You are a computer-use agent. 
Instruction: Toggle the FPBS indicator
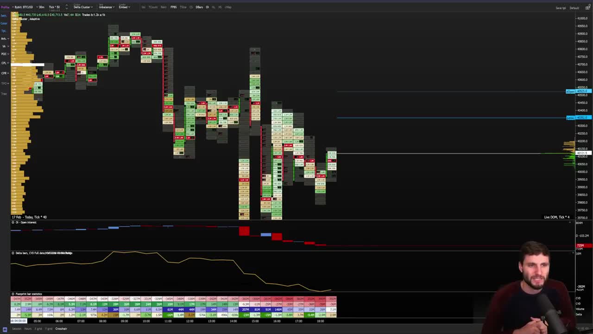point(173,7)
